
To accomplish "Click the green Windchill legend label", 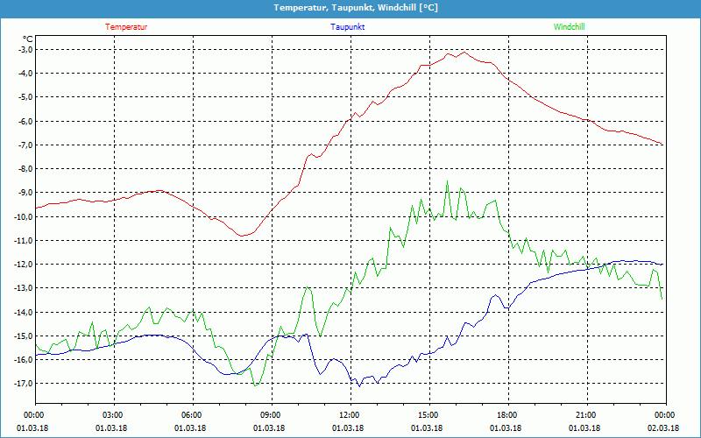I will 569,26.
